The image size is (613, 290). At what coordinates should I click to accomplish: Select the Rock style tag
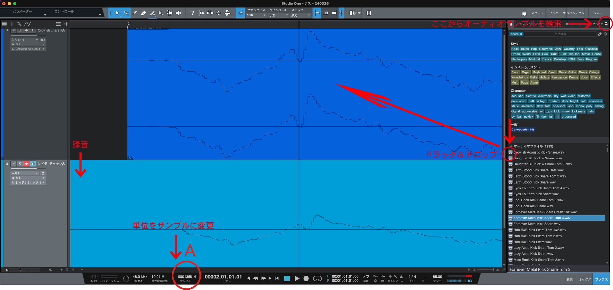515,49
